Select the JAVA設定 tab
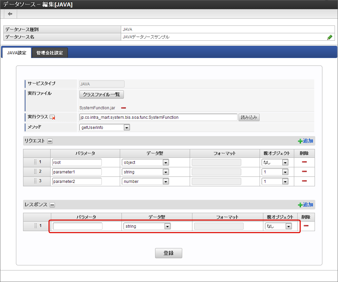This screenshot has width=338, height=282. [x=17, y=53]
